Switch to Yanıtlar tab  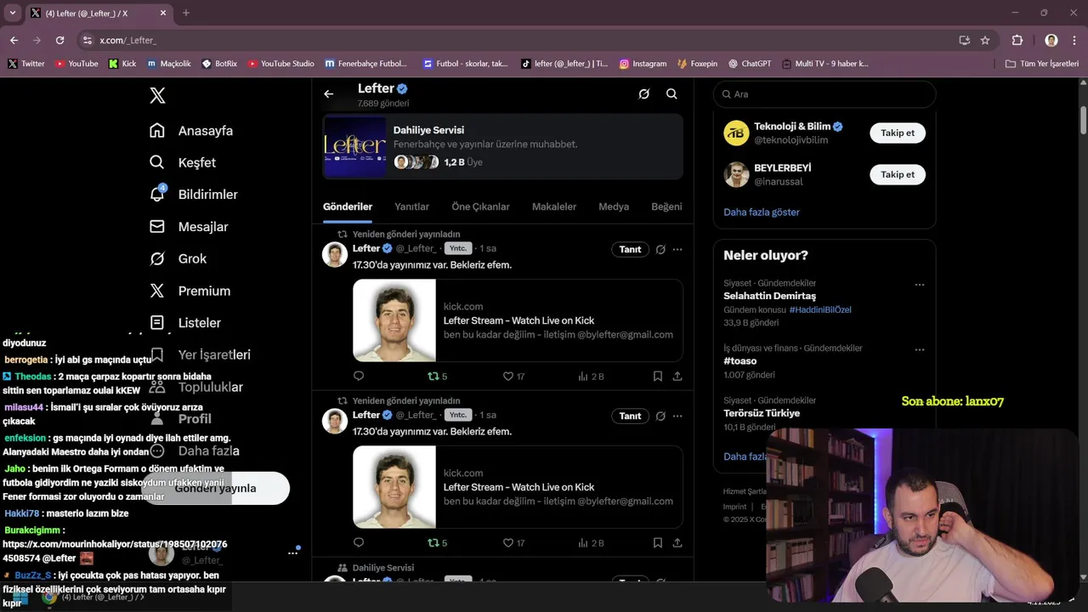click(411, 207)
